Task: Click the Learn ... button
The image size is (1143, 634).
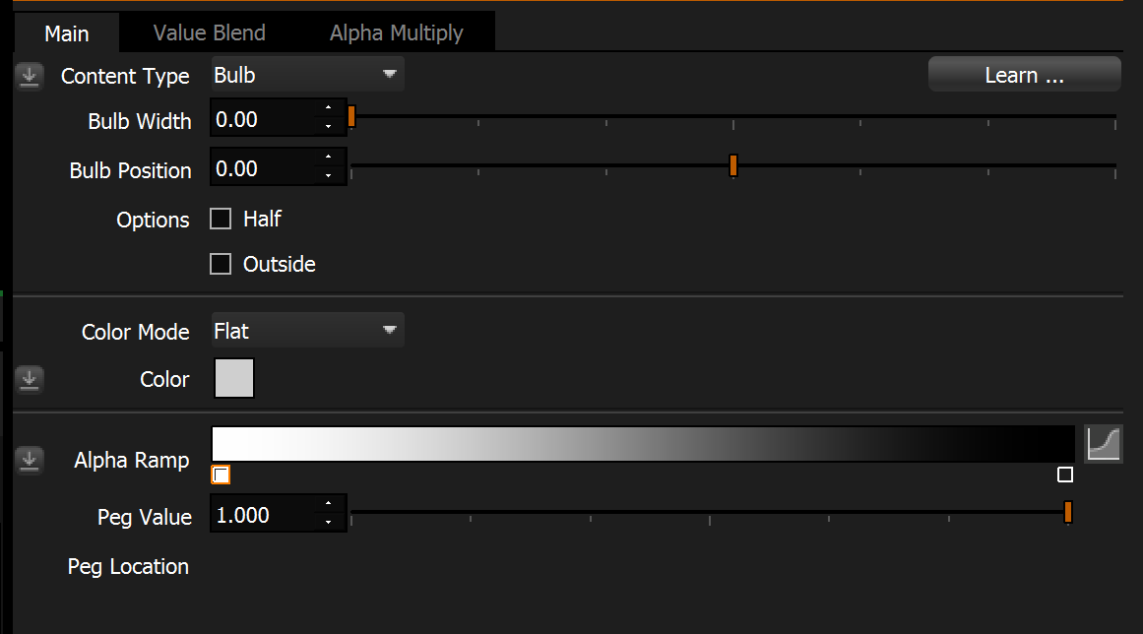Action: 1024,75
